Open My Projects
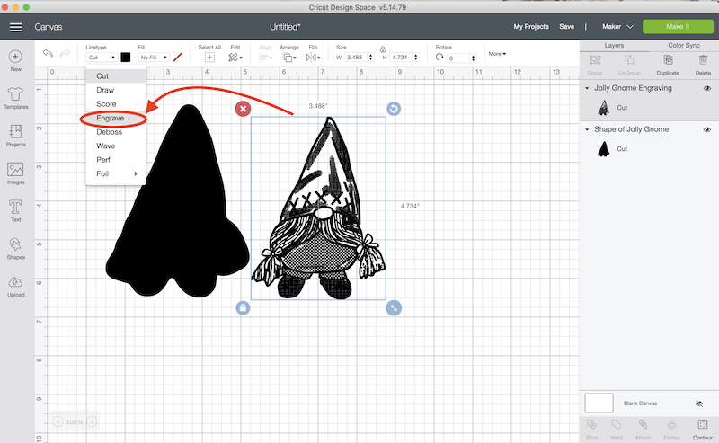The image size is (719, 443). click(531, 27)
